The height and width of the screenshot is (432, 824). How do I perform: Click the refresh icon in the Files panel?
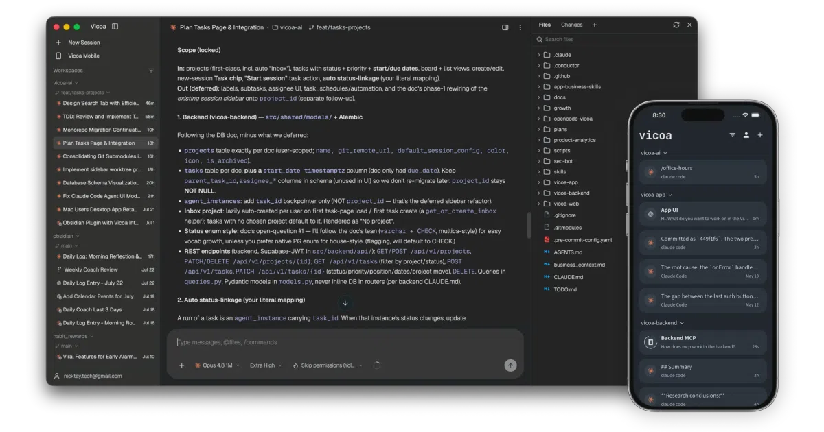[676, 25]
